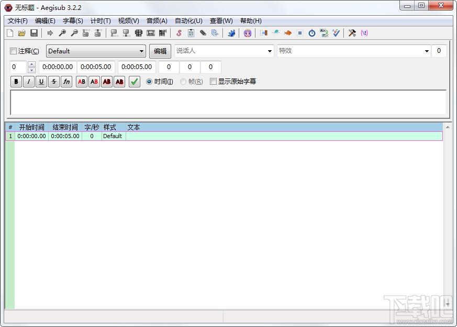Click the start time field 0:00:00.00
The width and height of the screenshot is (457, 327).
[x=58, y=67]
